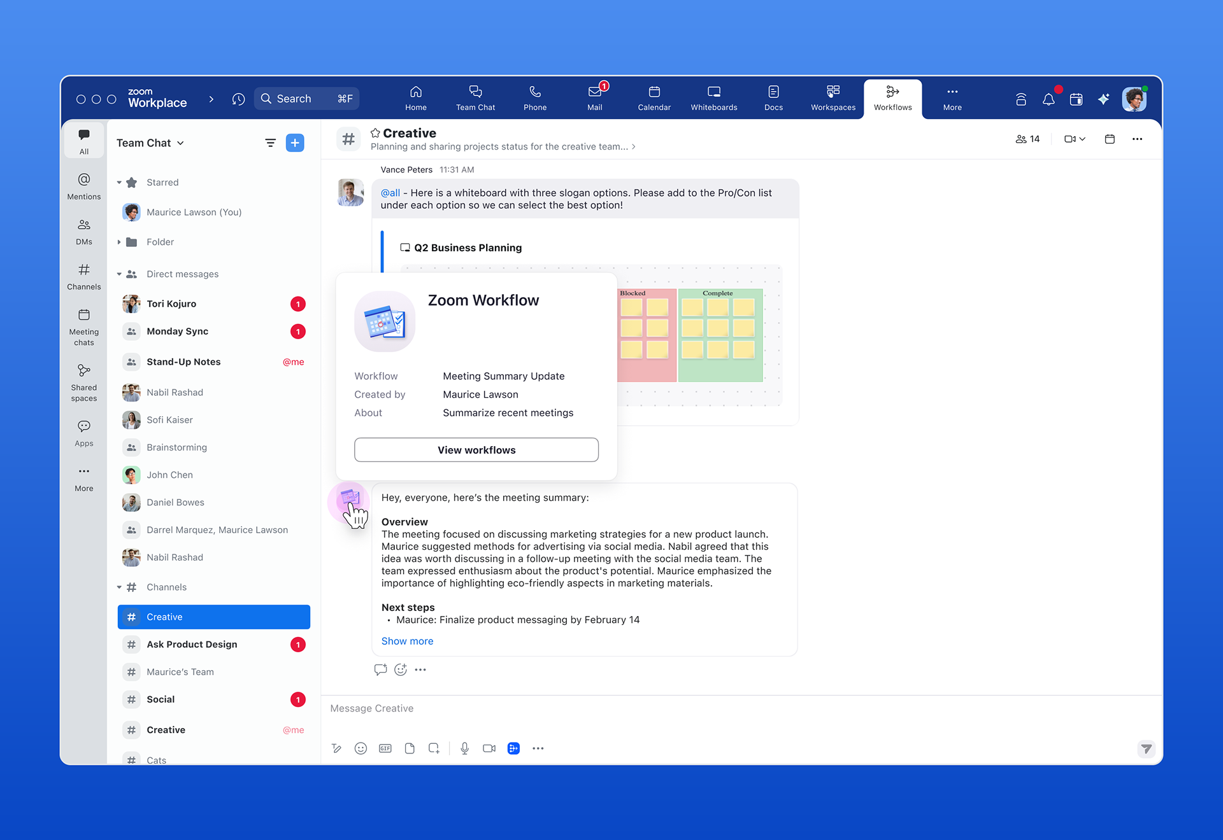
Task: Click the calendar icon in top-right toolbar
Action: tap(1076, 99)
